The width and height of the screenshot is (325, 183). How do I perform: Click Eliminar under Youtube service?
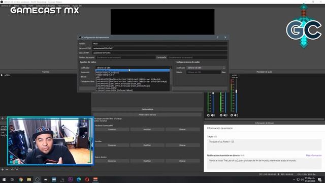(x=182, y=145)
